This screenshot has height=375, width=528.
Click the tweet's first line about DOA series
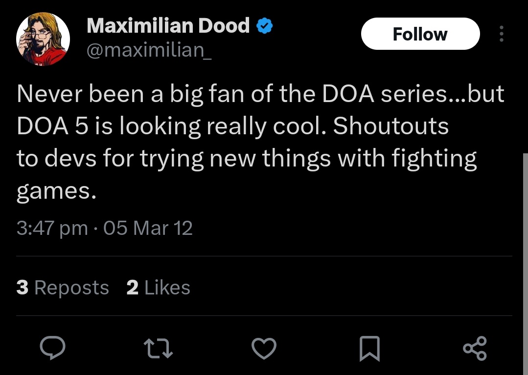click(x=260, y=94)
